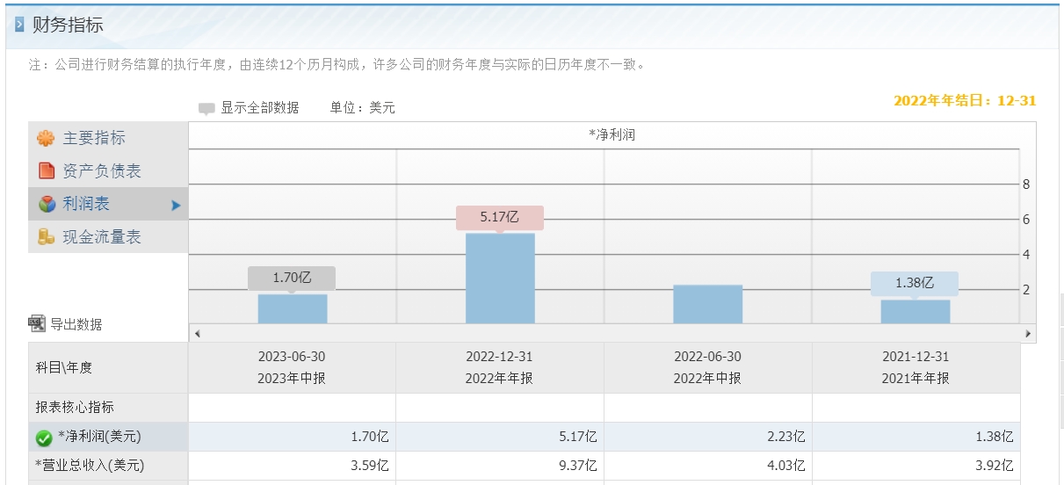The image size is (1064, 485).
Task: Click the chart horizontal scrollbar track
Action: pyautogui.click(x=612, y=334)
